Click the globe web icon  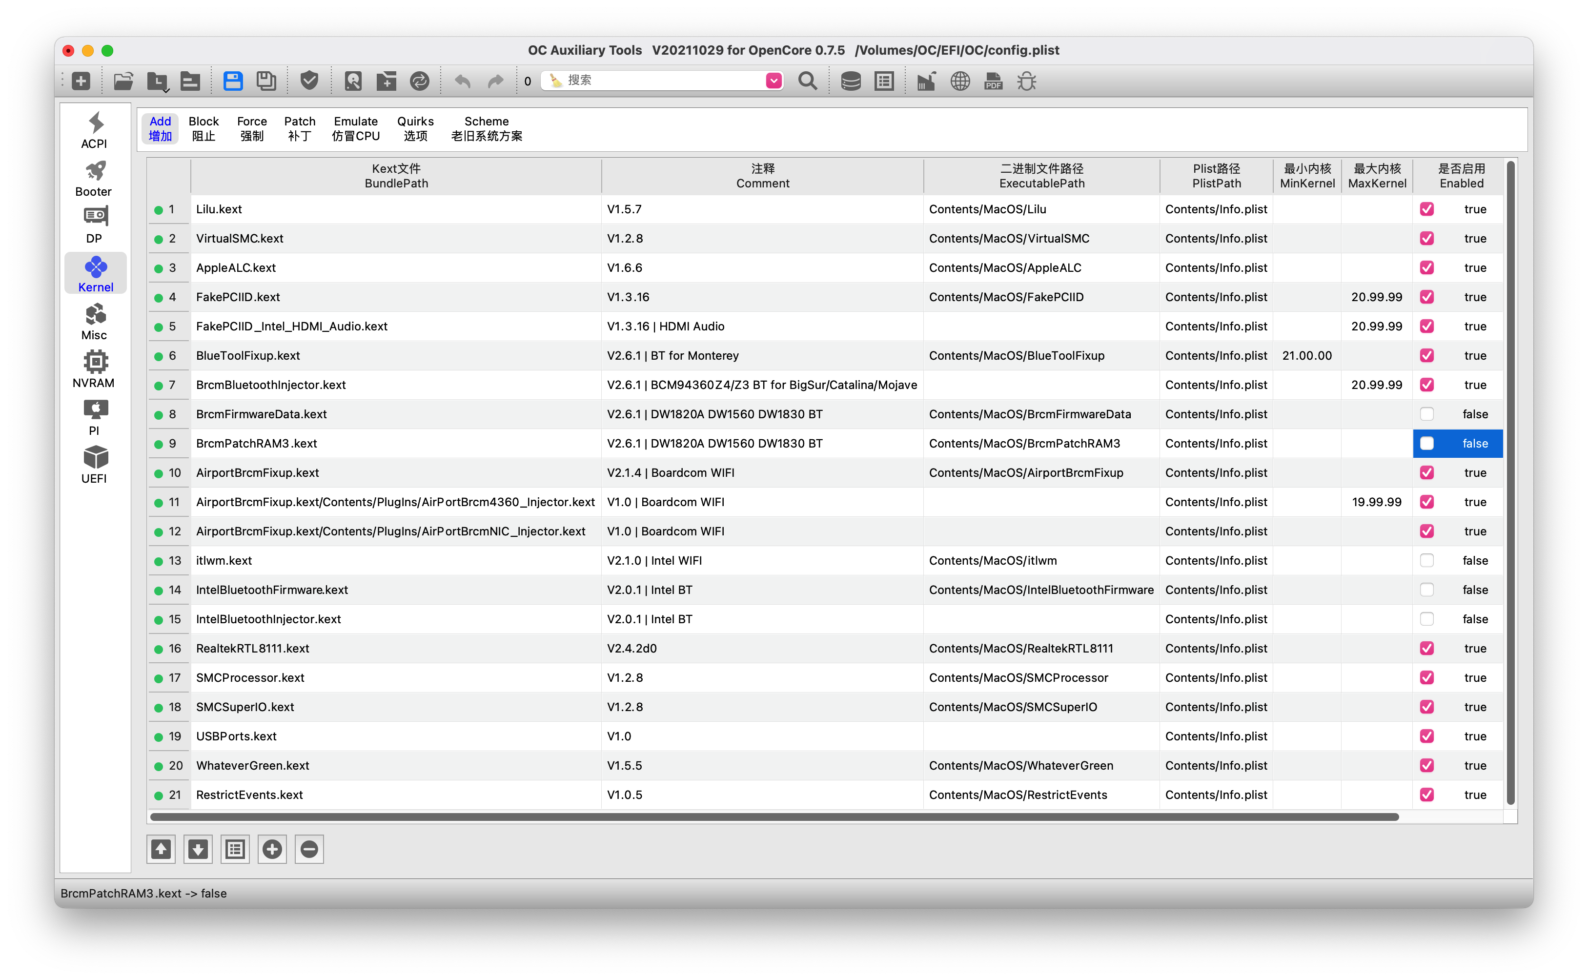coord(959,81)
